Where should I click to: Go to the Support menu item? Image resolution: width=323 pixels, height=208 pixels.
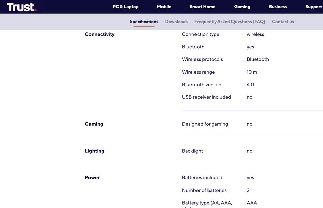point(313,7)
